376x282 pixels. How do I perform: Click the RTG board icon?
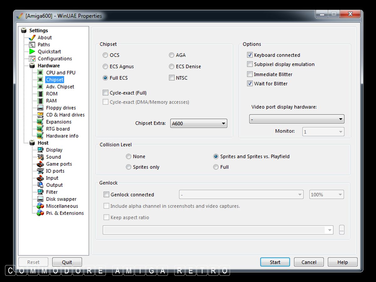[x=40, y=129]
